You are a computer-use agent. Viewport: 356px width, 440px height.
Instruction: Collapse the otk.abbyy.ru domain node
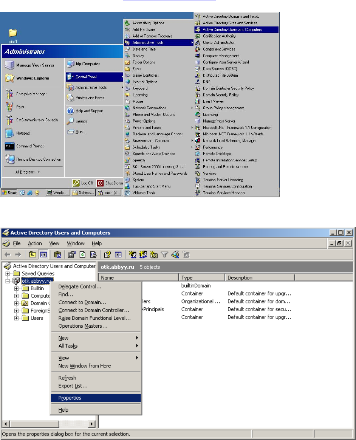pos(8,281)
